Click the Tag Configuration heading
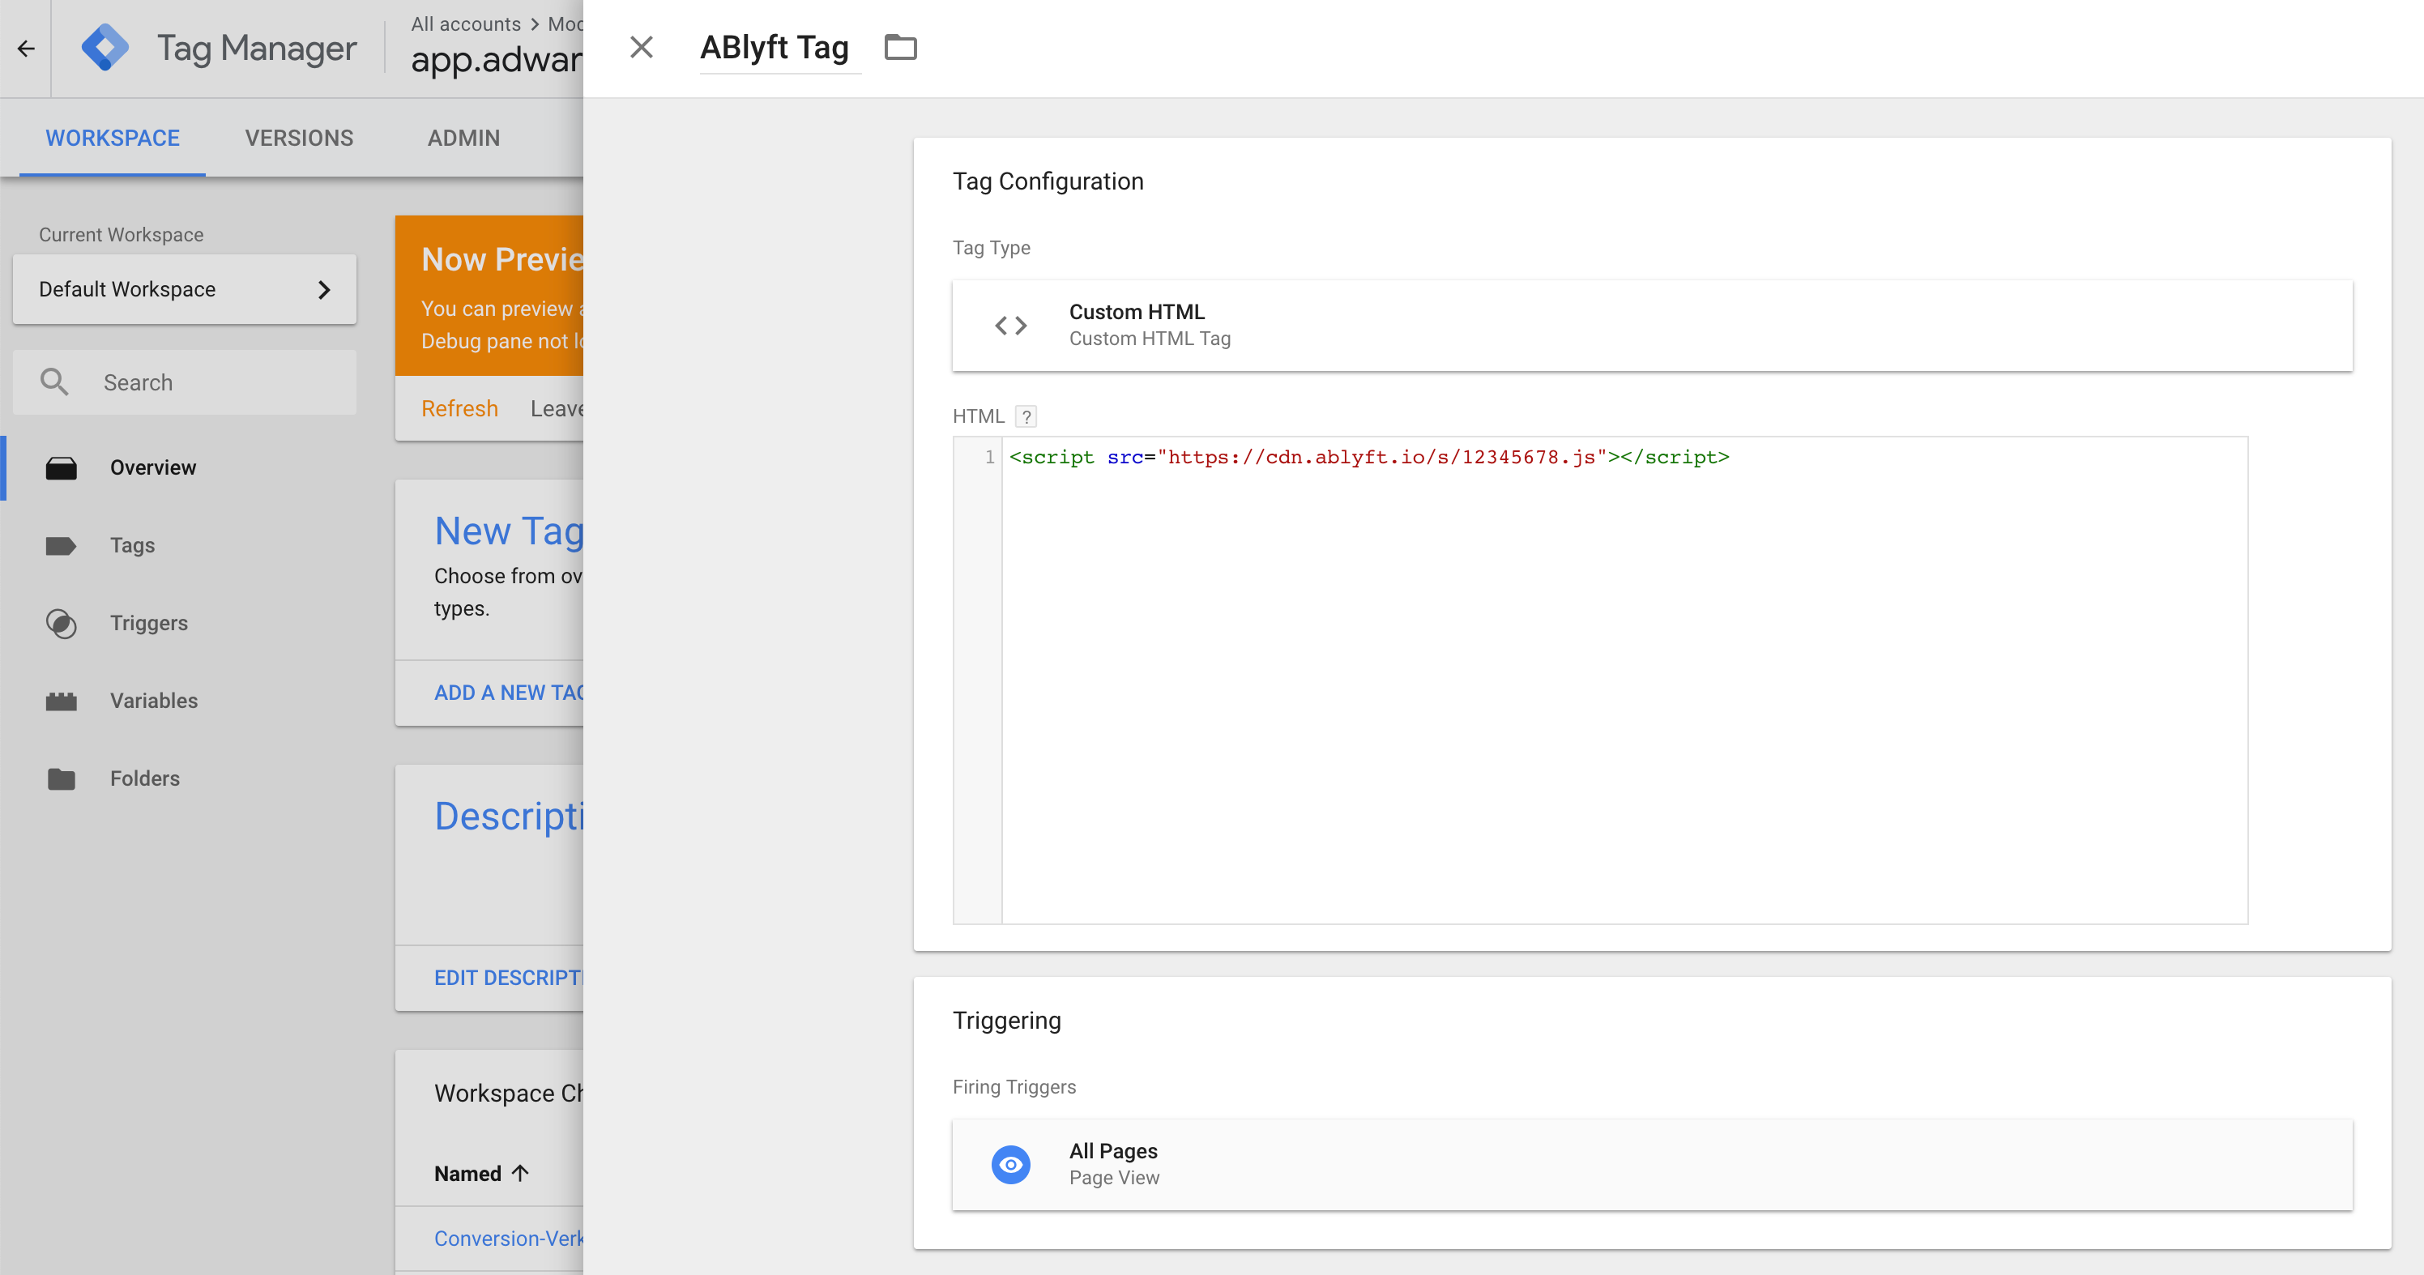 tap(1048, 181)
